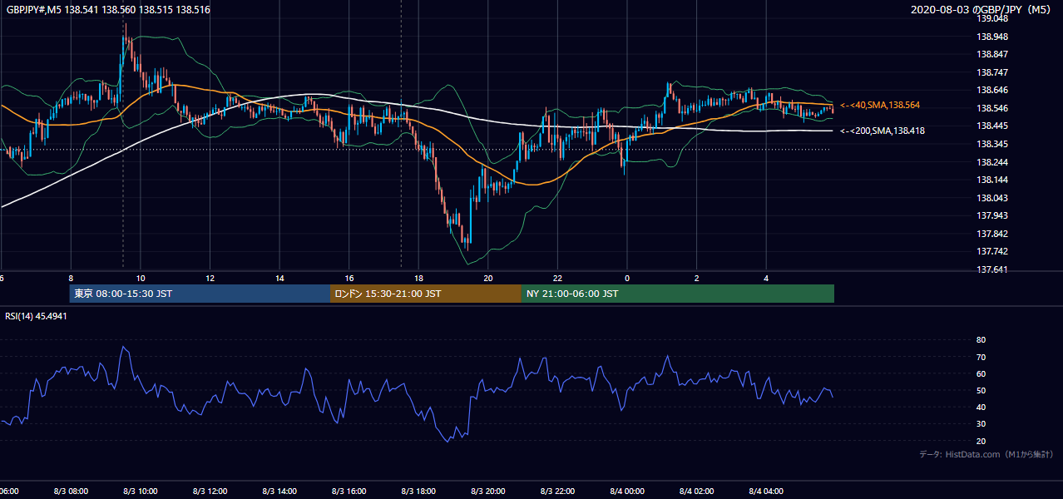Image resolution: width=1063 pixels, height=499 pixels.
Task: Click the 139.048 price axis value
Action: coord(991,18)
